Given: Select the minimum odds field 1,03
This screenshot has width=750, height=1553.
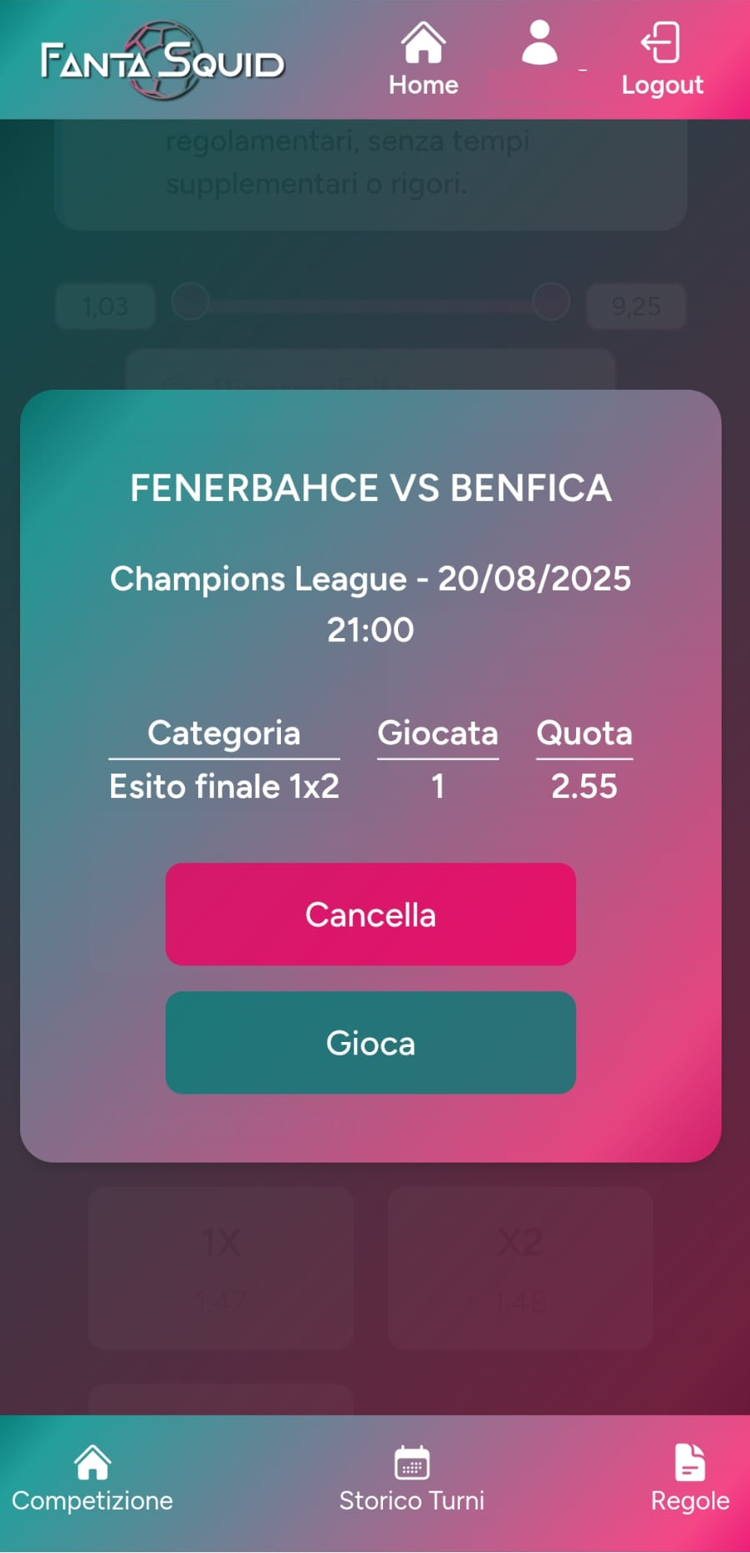Looking at the screenshot, I should pos(105,307).
